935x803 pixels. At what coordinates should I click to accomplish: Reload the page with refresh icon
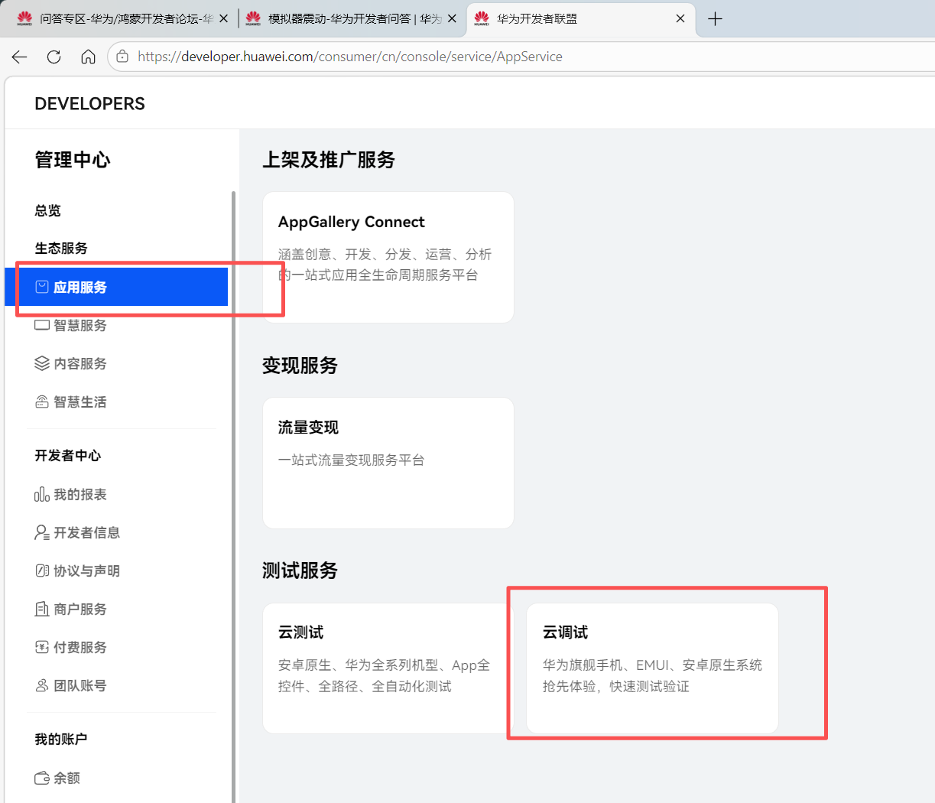click(54, 57)
